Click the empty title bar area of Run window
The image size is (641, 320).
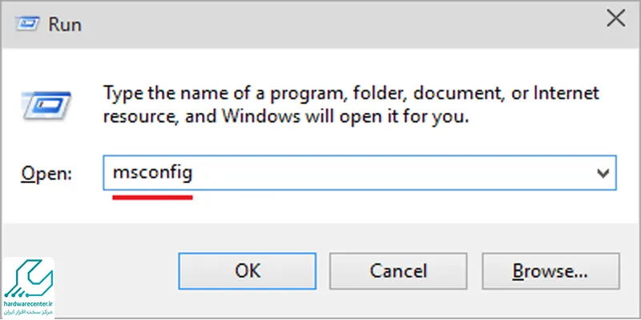[x=335, y=24]
